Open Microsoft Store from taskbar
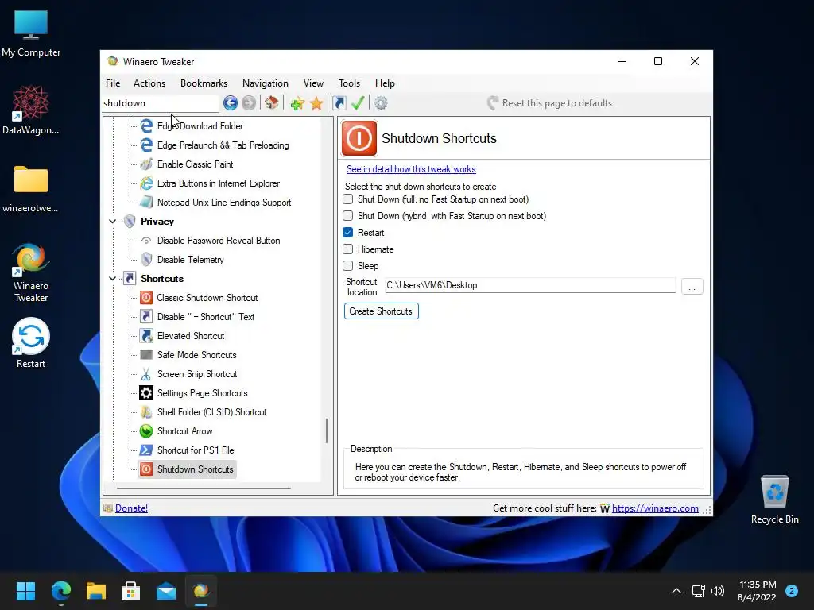This screenshot has width=814, height=610. pyautogui.click(x=131, y=591)
